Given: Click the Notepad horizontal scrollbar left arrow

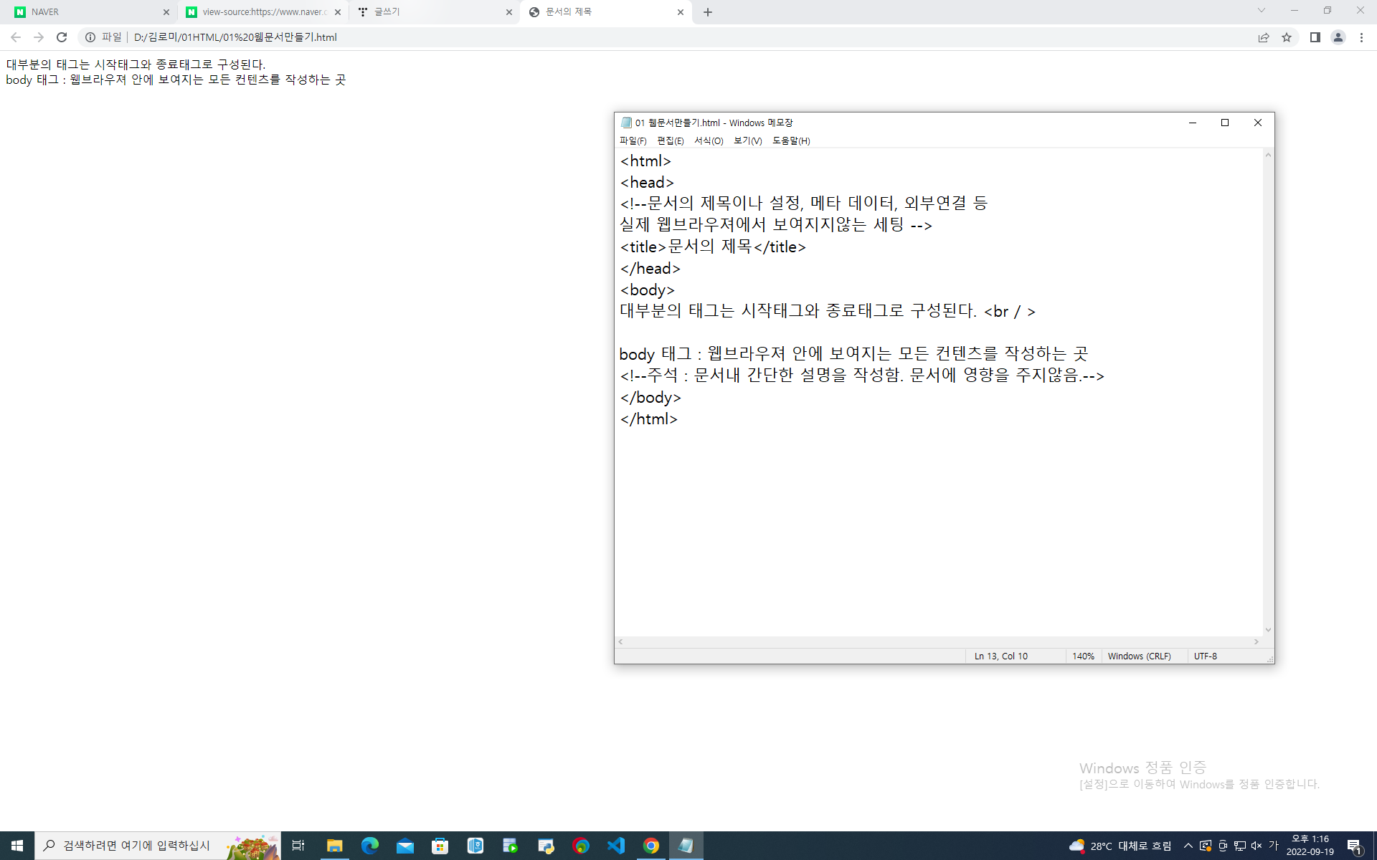Looking at the screenshot, I should 621,641.
